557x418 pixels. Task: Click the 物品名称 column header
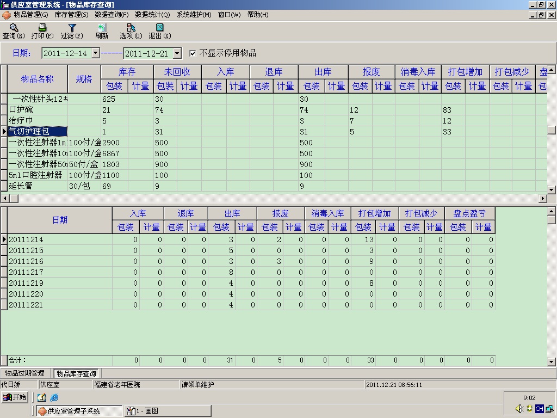click(x=38, y=79)
